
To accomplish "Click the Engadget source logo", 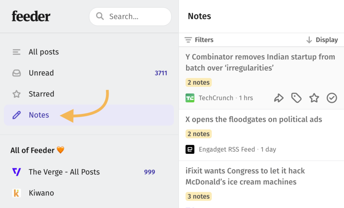I will 190,149.
